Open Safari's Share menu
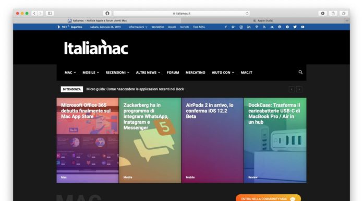 [x=333, y=13]
